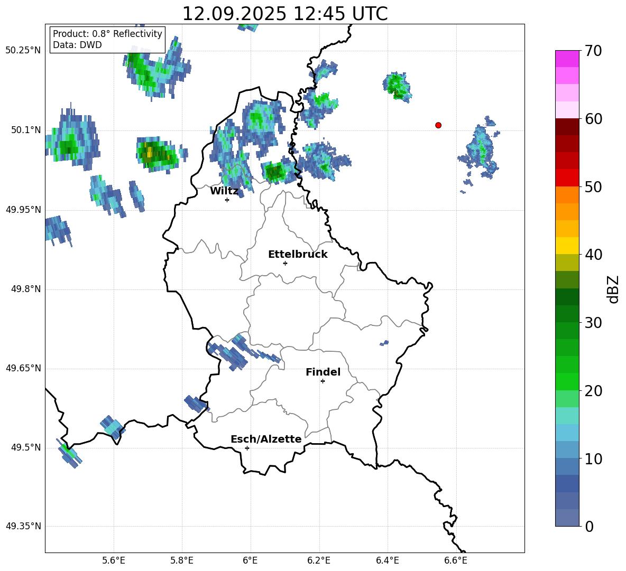Click the 50.25°N latitude label
626x571 pixels.
(23, 51)
